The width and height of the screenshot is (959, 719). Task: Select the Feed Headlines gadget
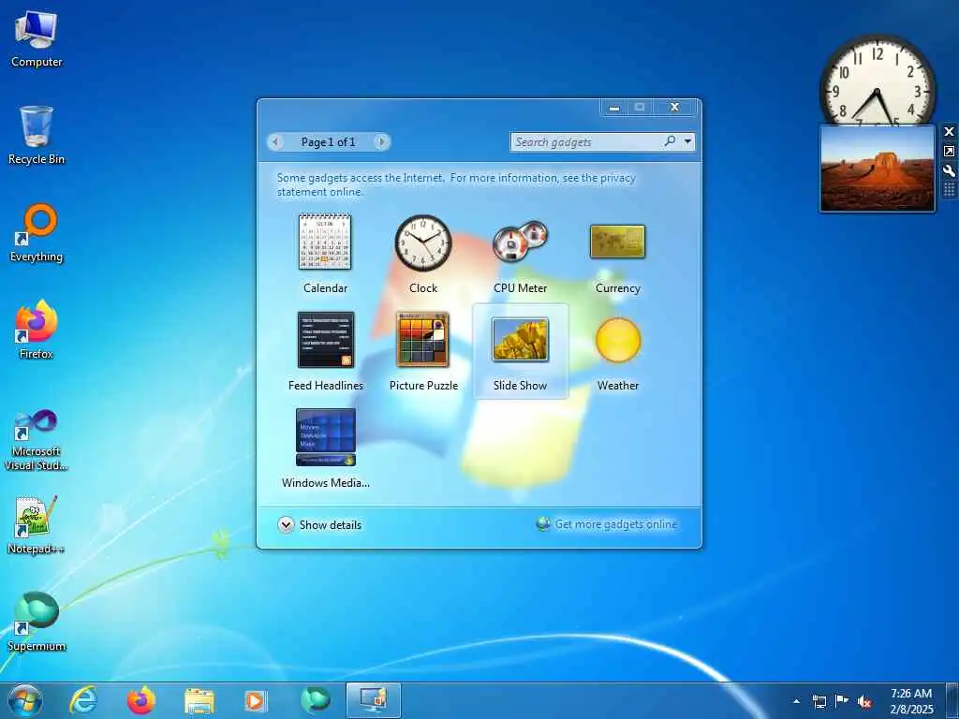click(325, 340)
